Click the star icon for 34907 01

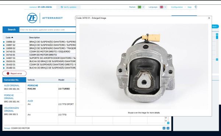4,58
